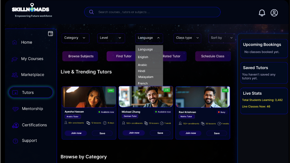Click the Marketplace people icon
290x163 pixels.
click(x=15, y=75)
